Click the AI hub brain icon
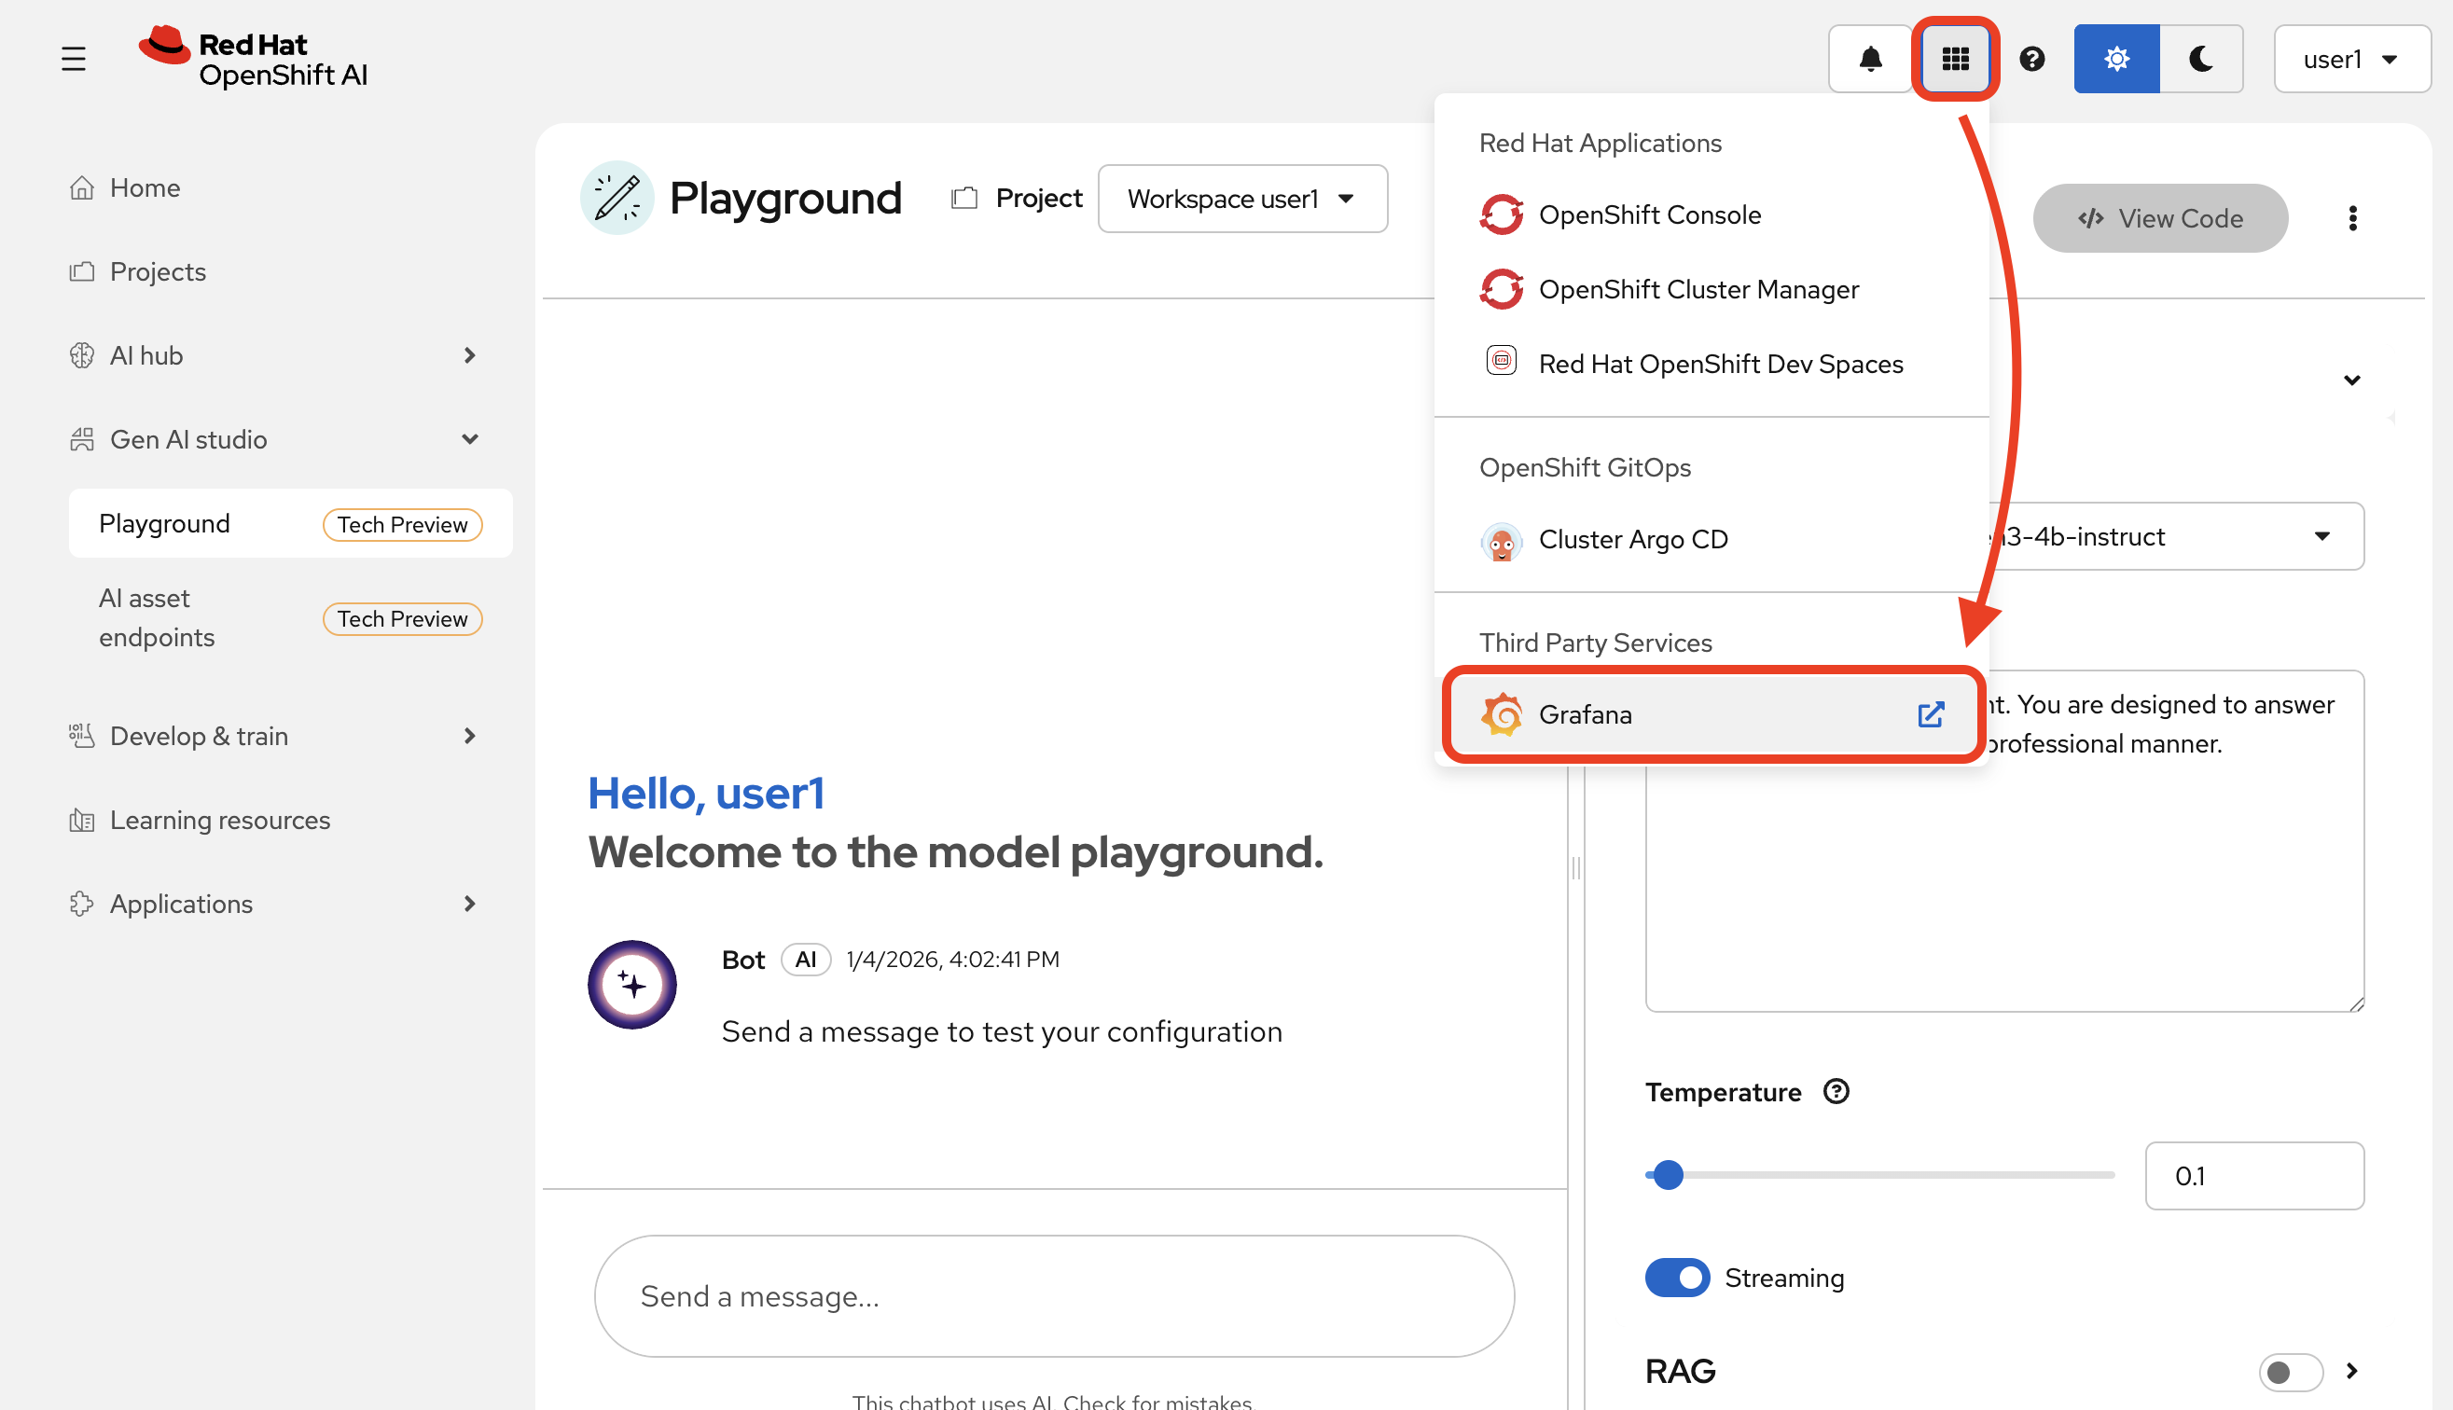This screenshot has width=2453, height=1410. pos(82,355)
